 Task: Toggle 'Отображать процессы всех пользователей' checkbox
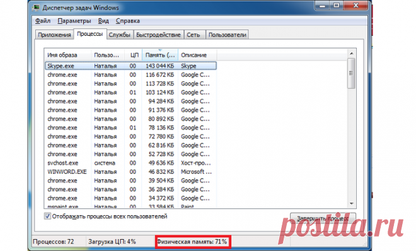coord(47,216)
